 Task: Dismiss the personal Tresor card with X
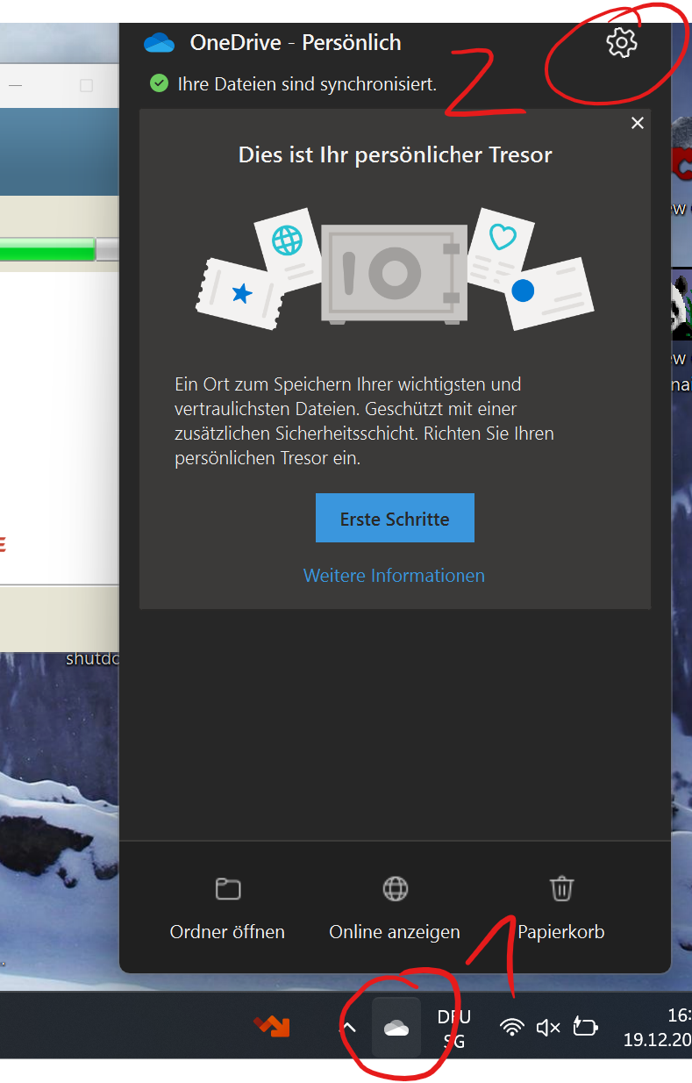click(638, 123)
